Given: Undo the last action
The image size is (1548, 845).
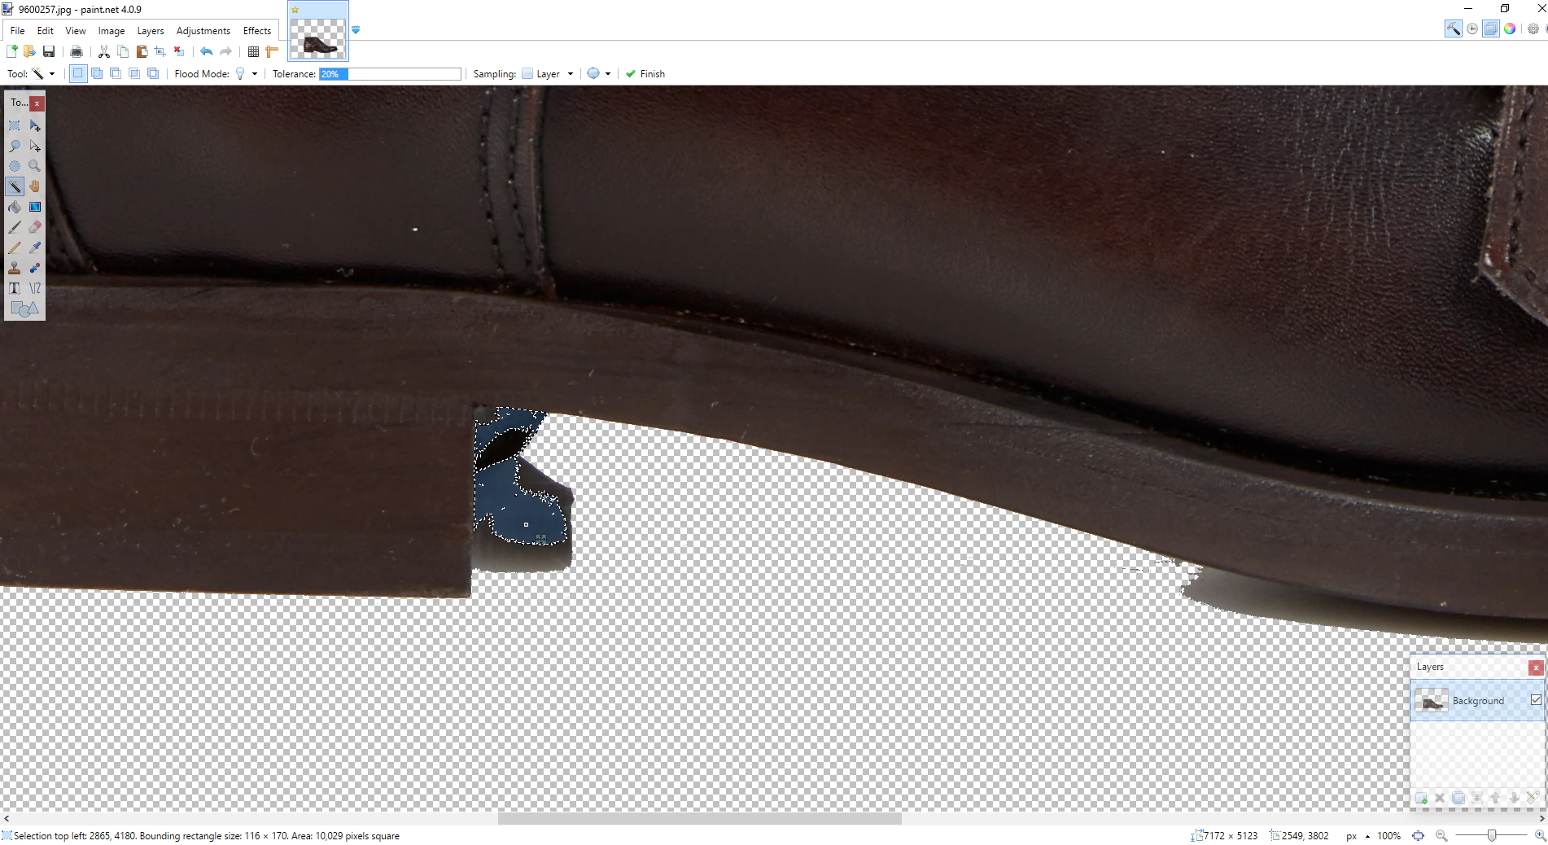Looking at the screenshot, I should coord(207,51).
